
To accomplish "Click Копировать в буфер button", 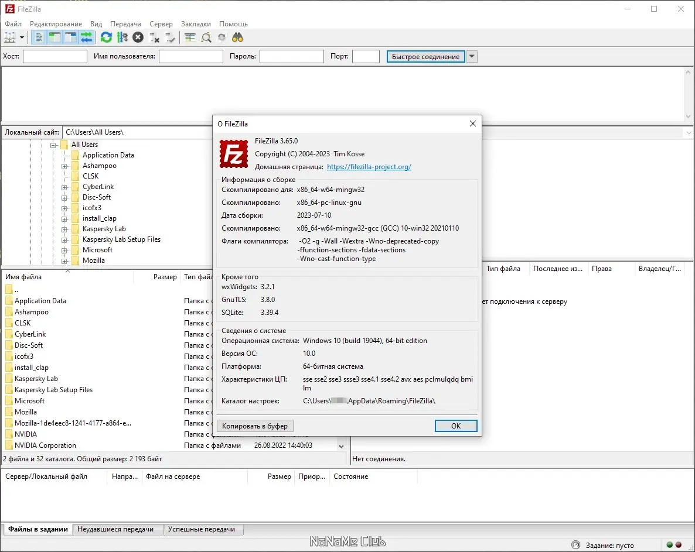I will pos(255,426).
